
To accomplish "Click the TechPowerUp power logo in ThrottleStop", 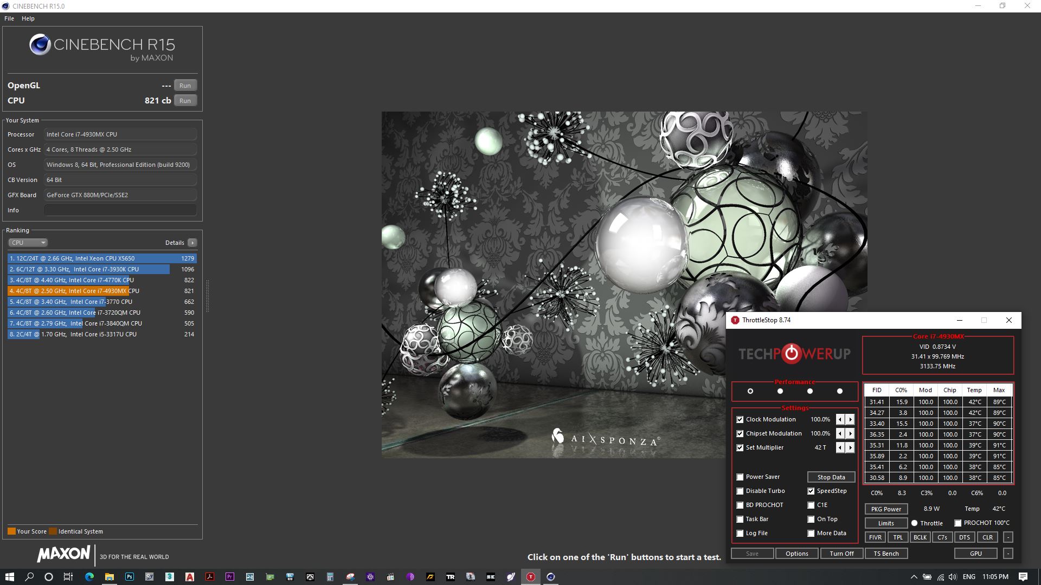I will tap(792, 353).
